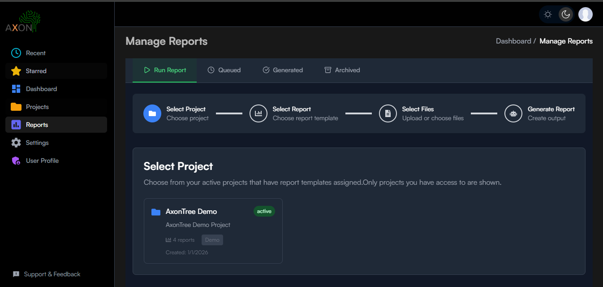Click the Dashboard breadcrumb link

[x=513, y=41]
